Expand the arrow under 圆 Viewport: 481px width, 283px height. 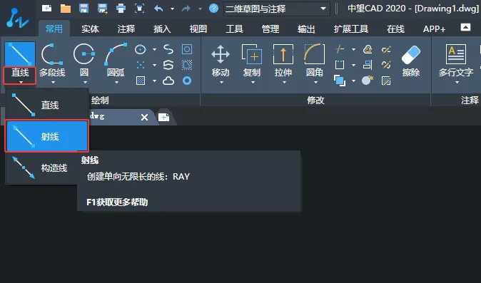click(x=85, y=83)
